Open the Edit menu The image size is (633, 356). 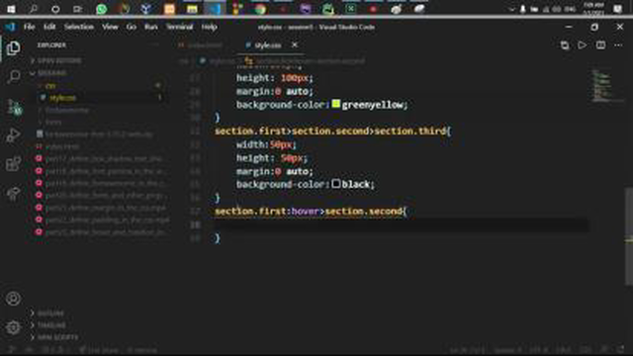[x=49, y=27]
